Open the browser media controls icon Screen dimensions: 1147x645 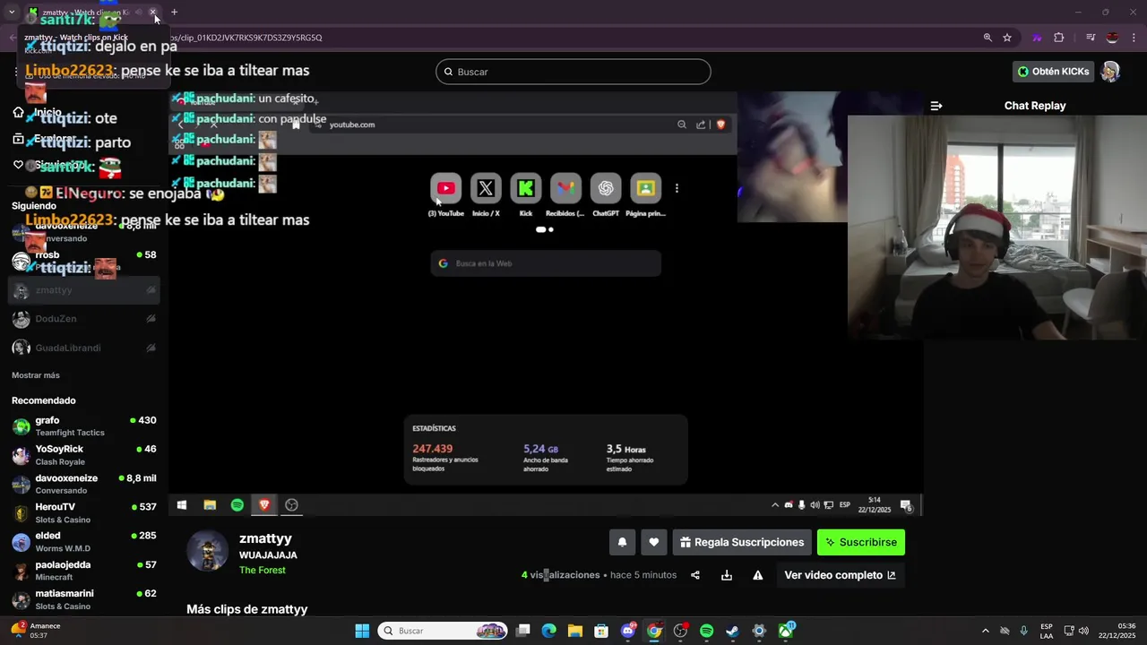click(x=1091, y=38)
